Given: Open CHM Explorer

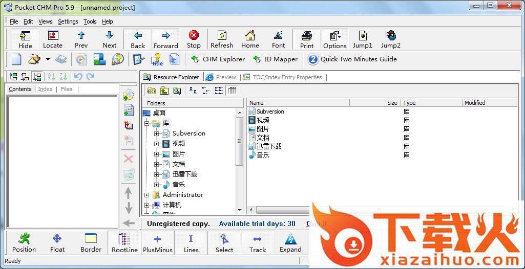Looking at the screenshot, I should pos(218,59).
